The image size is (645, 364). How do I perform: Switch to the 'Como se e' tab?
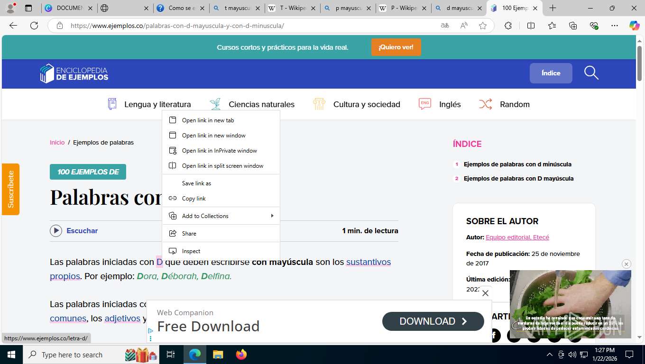coord(181,8)
